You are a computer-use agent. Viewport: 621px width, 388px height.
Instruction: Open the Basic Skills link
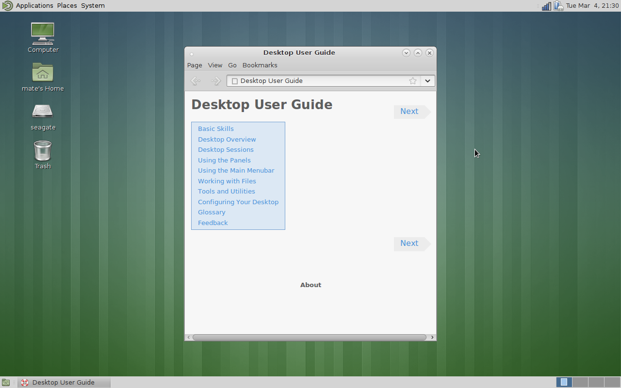[216, 129]
